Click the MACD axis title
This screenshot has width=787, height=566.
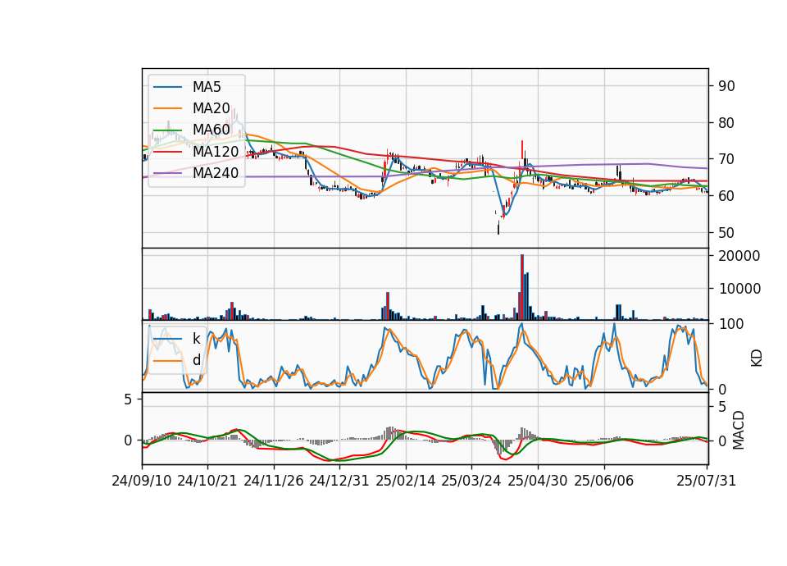pyautogui.click(x=738, y=431)
